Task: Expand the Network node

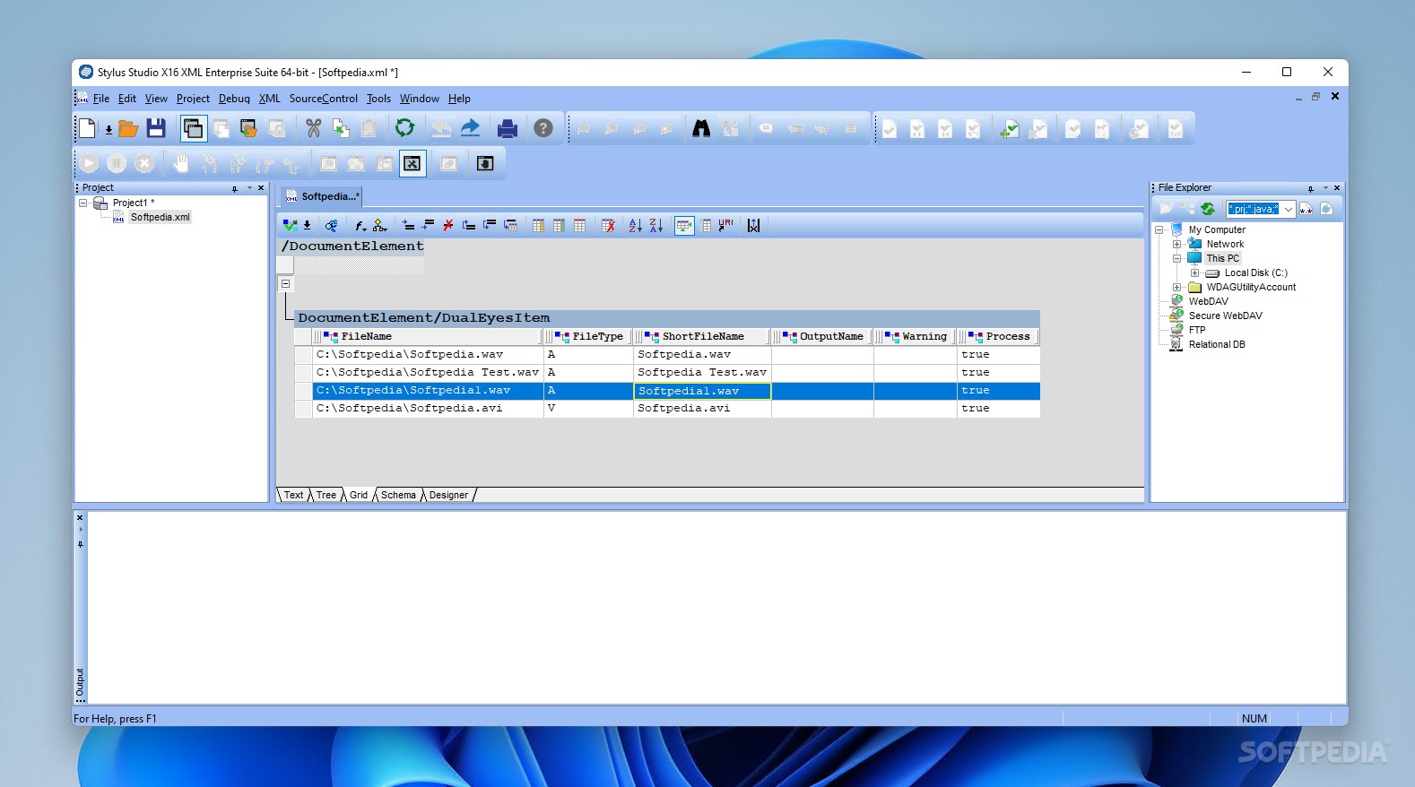Action: click(x=1177, y=244)
